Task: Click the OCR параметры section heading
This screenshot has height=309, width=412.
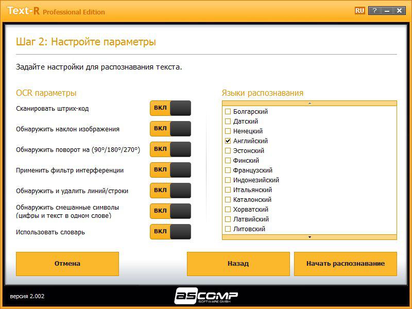Action: click(x=46, y=93)
